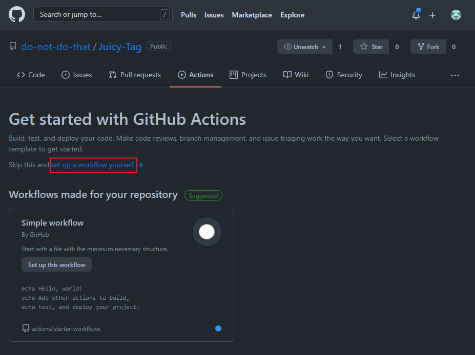This screenshot has height=355, width=475.
Task: Star the repository
Action: [x=371, y=47]
